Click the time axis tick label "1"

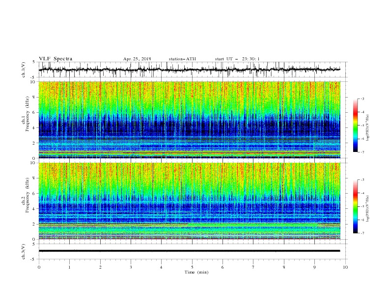coord(69,267)
